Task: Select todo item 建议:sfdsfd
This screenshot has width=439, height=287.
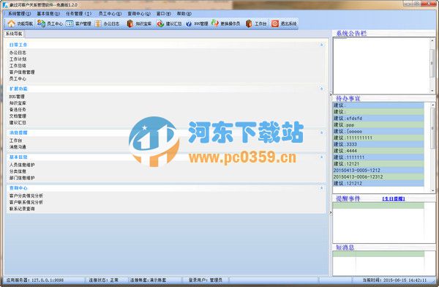Action: pos(378,119)
